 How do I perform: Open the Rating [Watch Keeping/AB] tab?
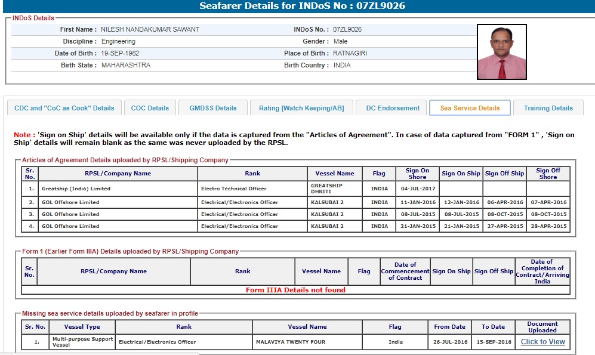pos(301,108)
